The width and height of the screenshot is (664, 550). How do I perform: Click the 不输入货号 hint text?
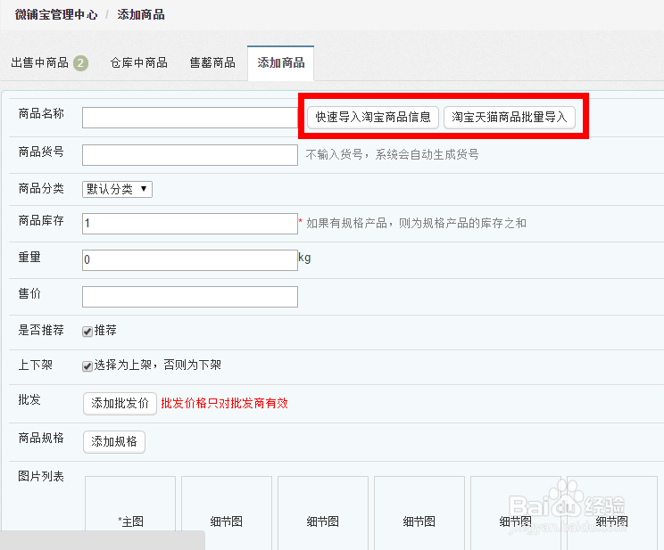click(392, 155)
